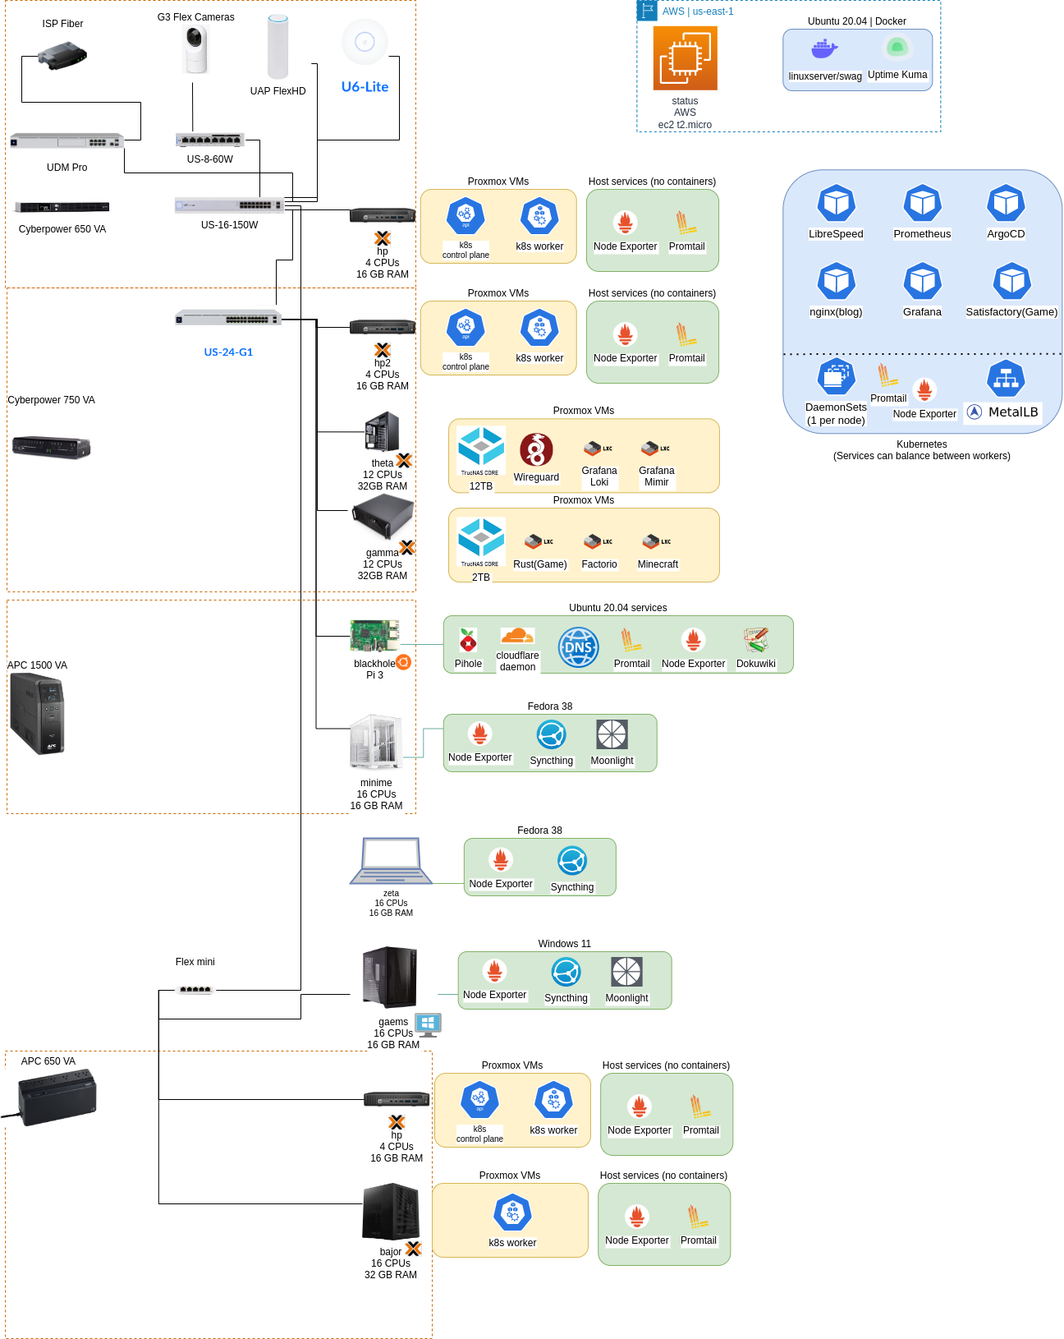Click the gamma rack server icon

383,517
